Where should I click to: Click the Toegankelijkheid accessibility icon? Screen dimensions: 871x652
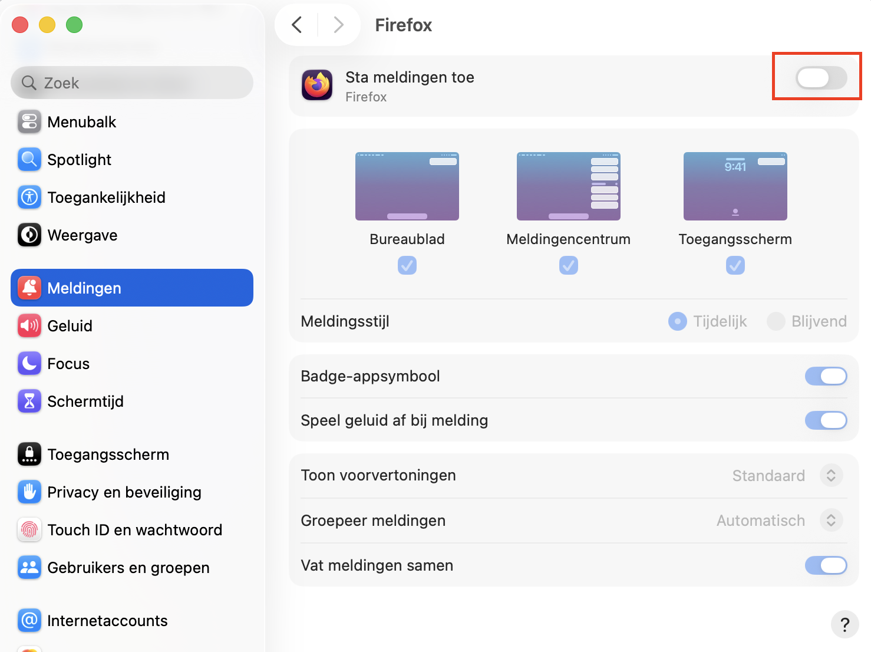tap(29, 197)
